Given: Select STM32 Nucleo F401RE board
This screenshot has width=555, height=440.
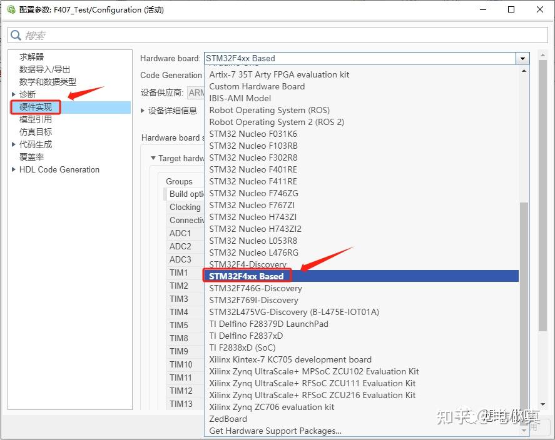Looking at the screenshot, I should (253, 169).
